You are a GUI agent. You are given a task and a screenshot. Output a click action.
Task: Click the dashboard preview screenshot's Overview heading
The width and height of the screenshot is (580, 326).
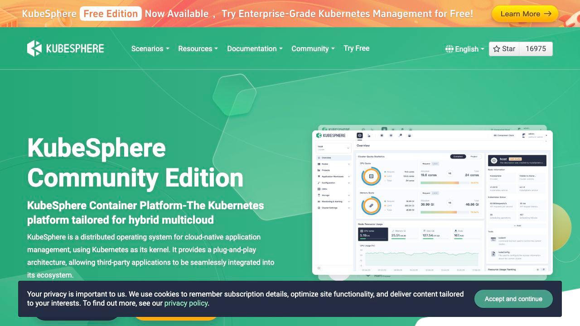pos(363,145)
